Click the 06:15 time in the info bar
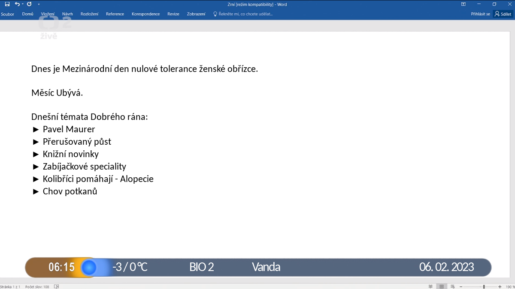Viewport: 515px width, 289px height. [x=61, y=268]
